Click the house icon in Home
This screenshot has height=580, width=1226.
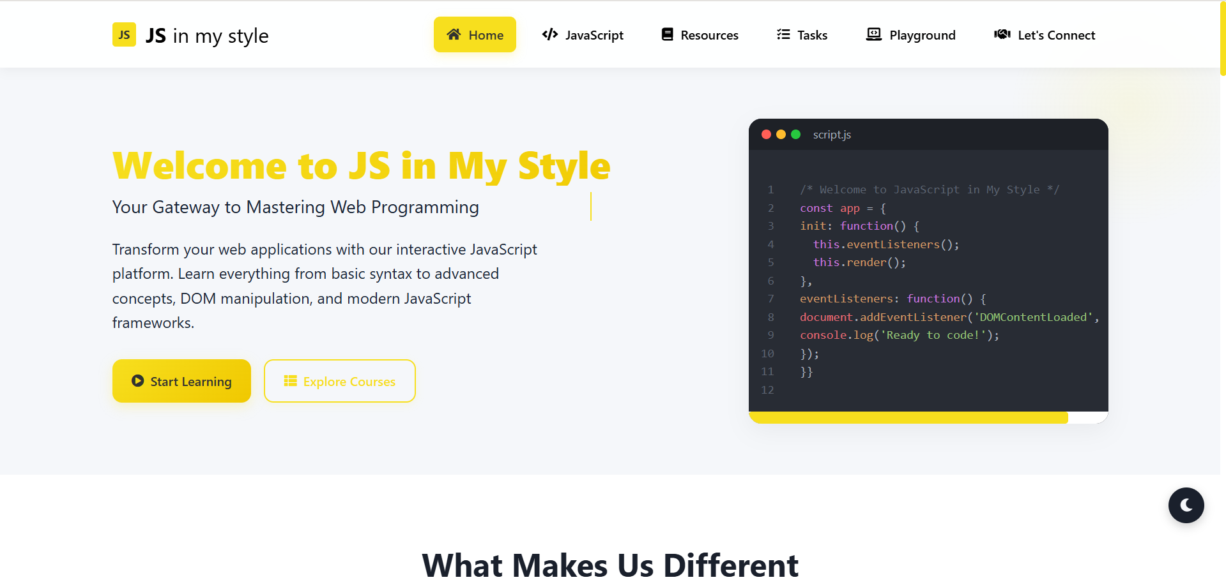point(454,34)
